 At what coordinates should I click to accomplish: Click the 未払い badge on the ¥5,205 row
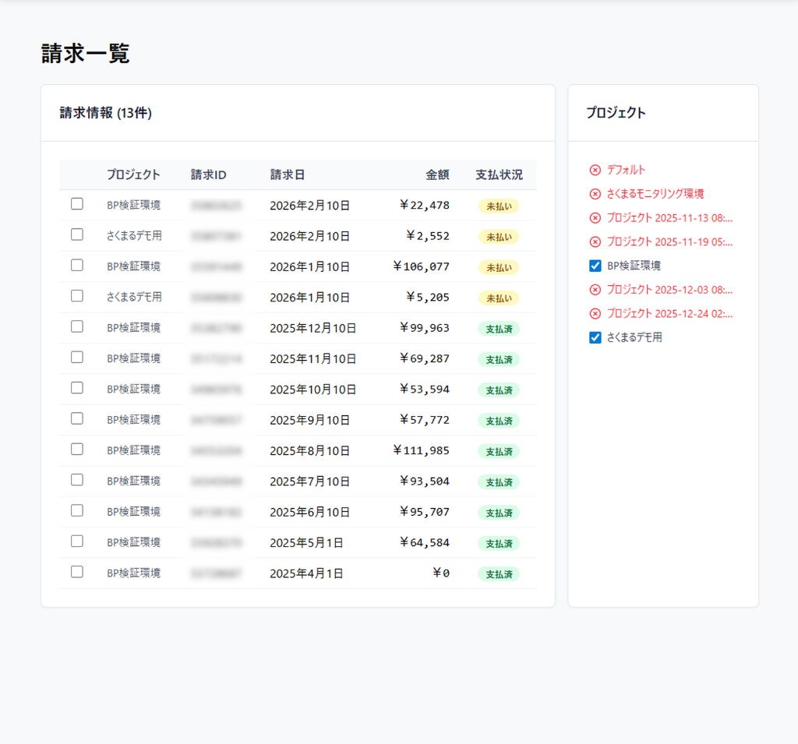point(499,298)
